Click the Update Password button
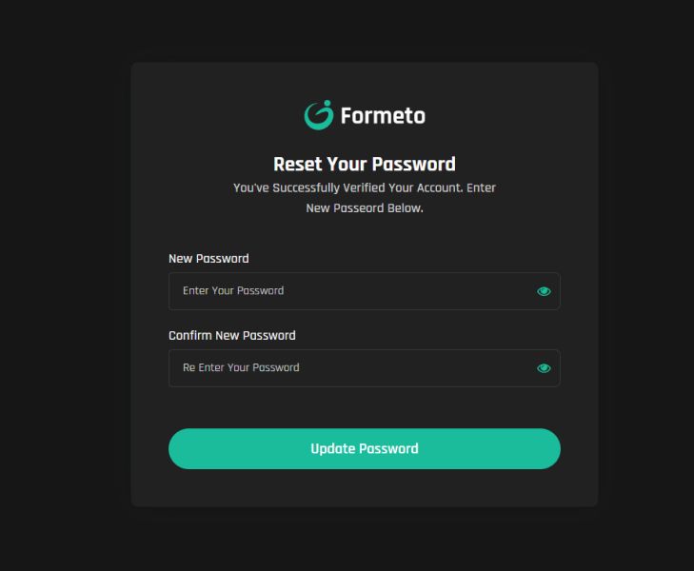Image resolution: width=694 pixels, height=571 pixels. [365, 448]
